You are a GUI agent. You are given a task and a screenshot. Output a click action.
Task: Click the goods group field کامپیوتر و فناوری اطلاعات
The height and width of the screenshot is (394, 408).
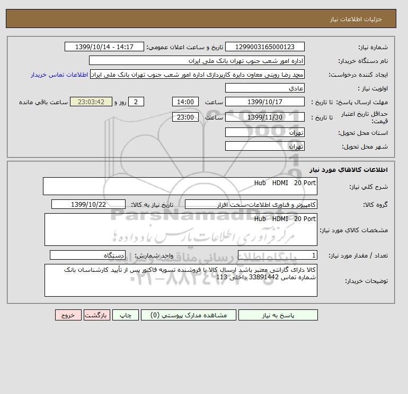click(x=251, y=204)
